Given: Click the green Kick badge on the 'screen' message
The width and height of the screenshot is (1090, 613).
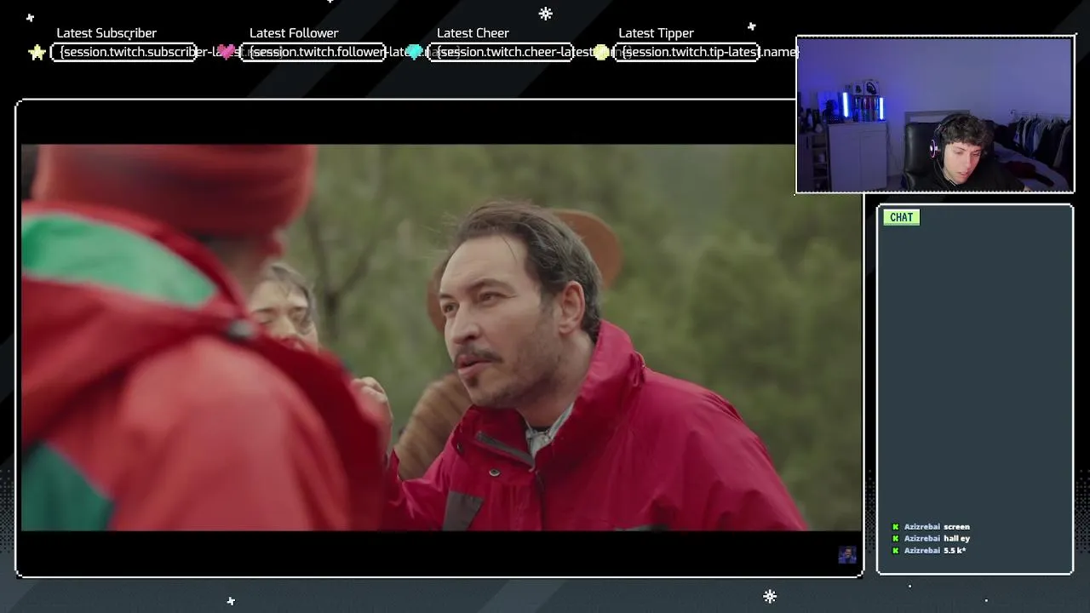Looking at the screenshot, I should pos(895,527).
